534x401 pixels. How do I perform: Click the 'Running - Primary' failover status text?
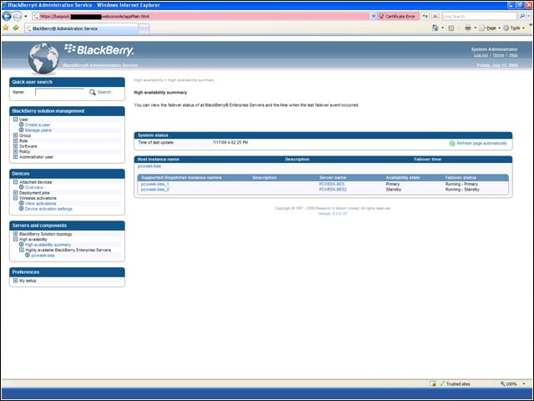pyautogui.click(x=461, y=184)
